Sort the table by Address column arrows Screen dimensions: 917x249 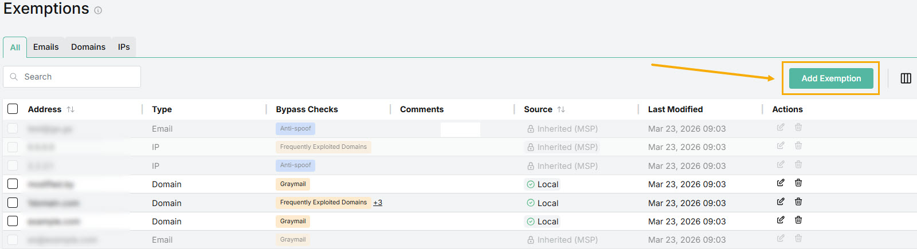click(x=70, y=109)
